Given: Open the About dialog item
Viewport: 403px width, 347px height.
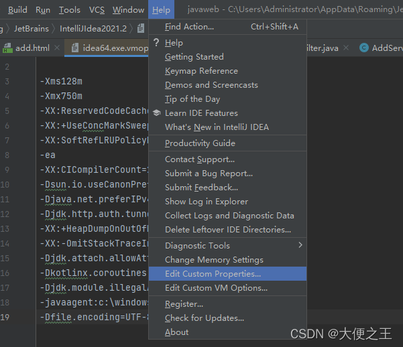Looking at the screenshot, I should pos(228,332).
